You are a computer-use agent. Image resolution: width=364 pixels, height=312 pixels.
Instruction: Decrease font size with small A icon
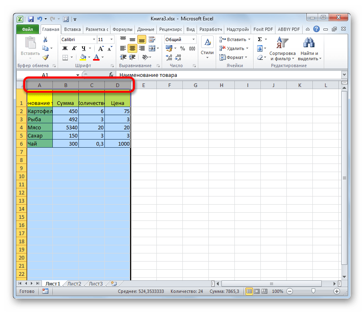coord(110,48)
